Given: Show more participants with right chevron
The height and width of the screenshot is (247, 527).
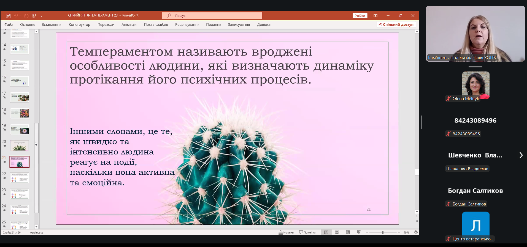Looking at the screenshot, I should click(x=521, y=155).
